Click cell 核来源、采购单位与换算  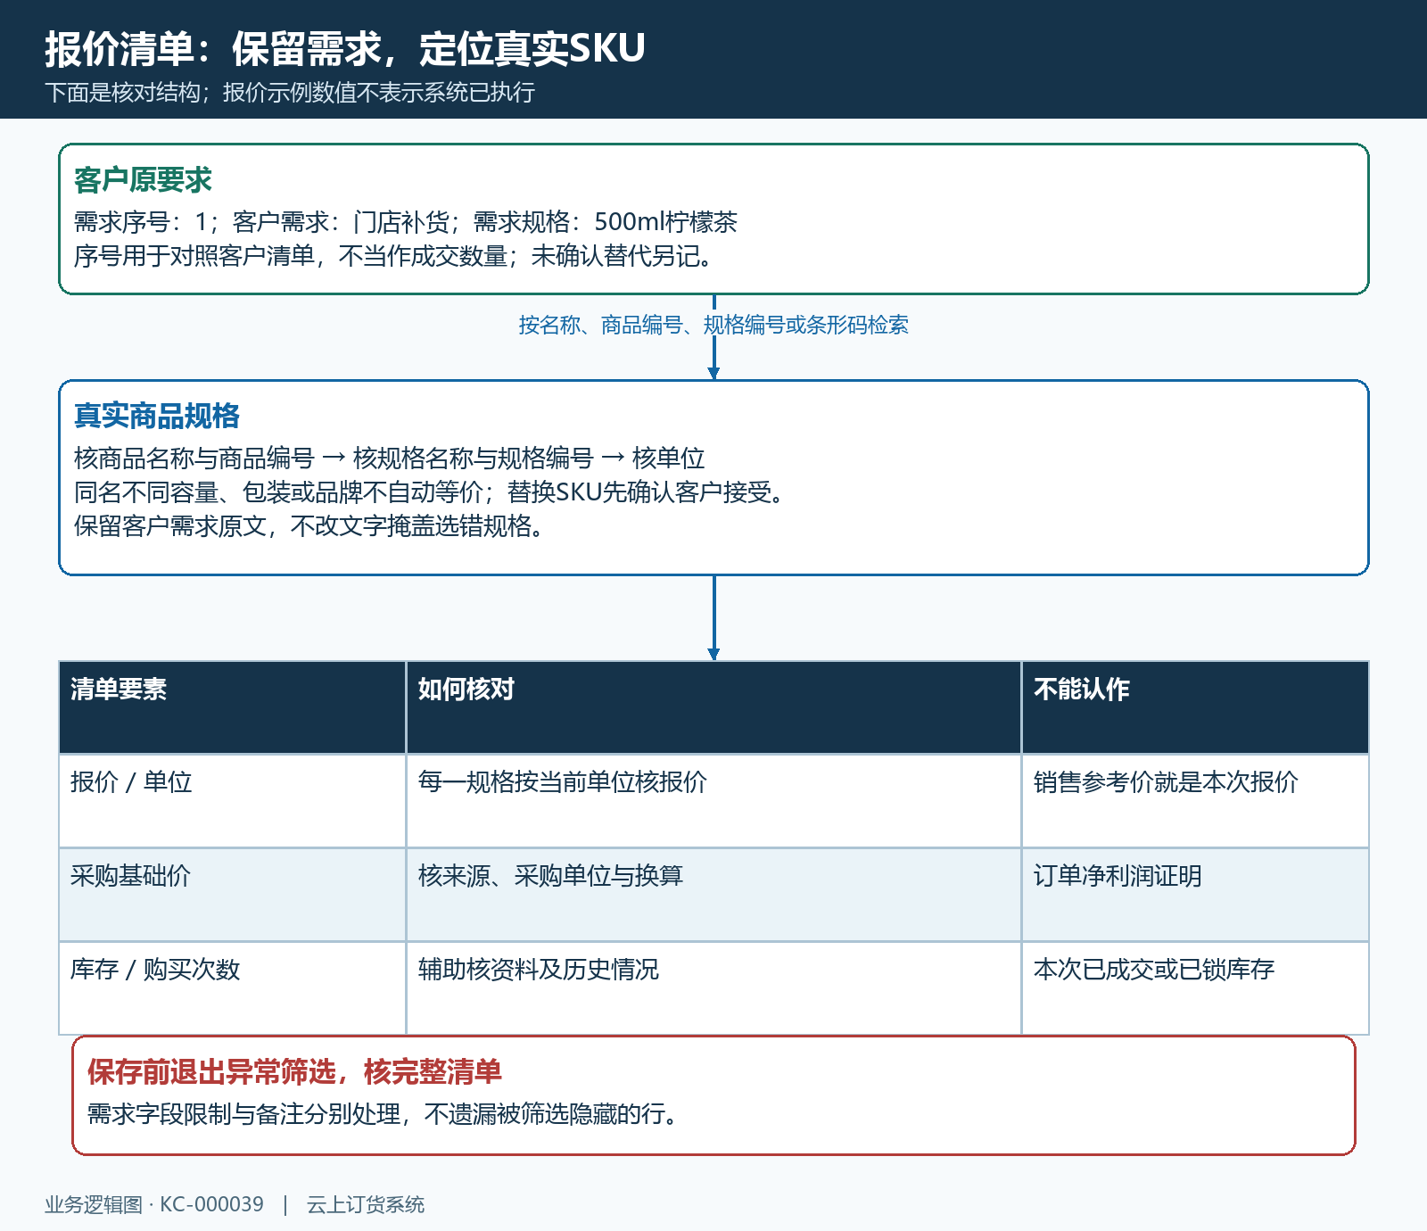[713, 895]
